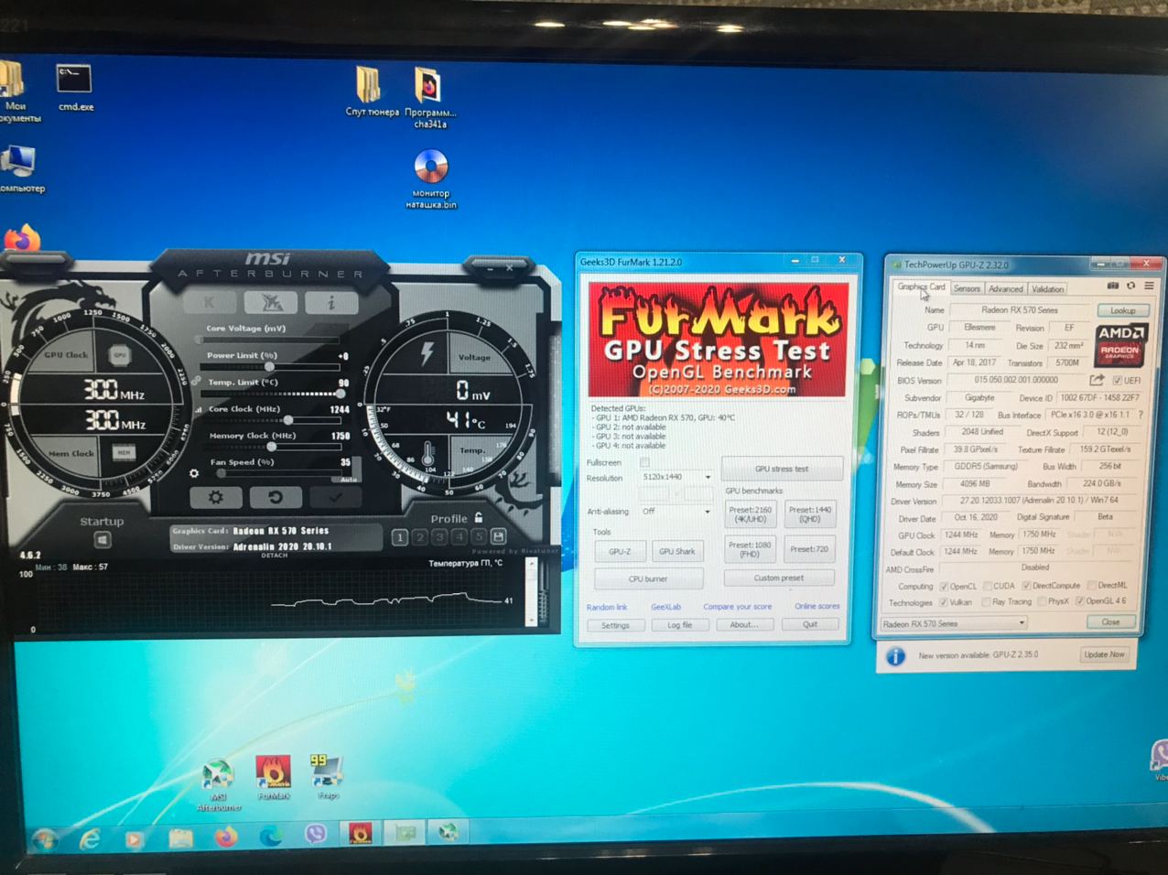Select profile slot 1 in Afterburner
The width and height of the screenshot is (1168, 875).
(399, 537)
